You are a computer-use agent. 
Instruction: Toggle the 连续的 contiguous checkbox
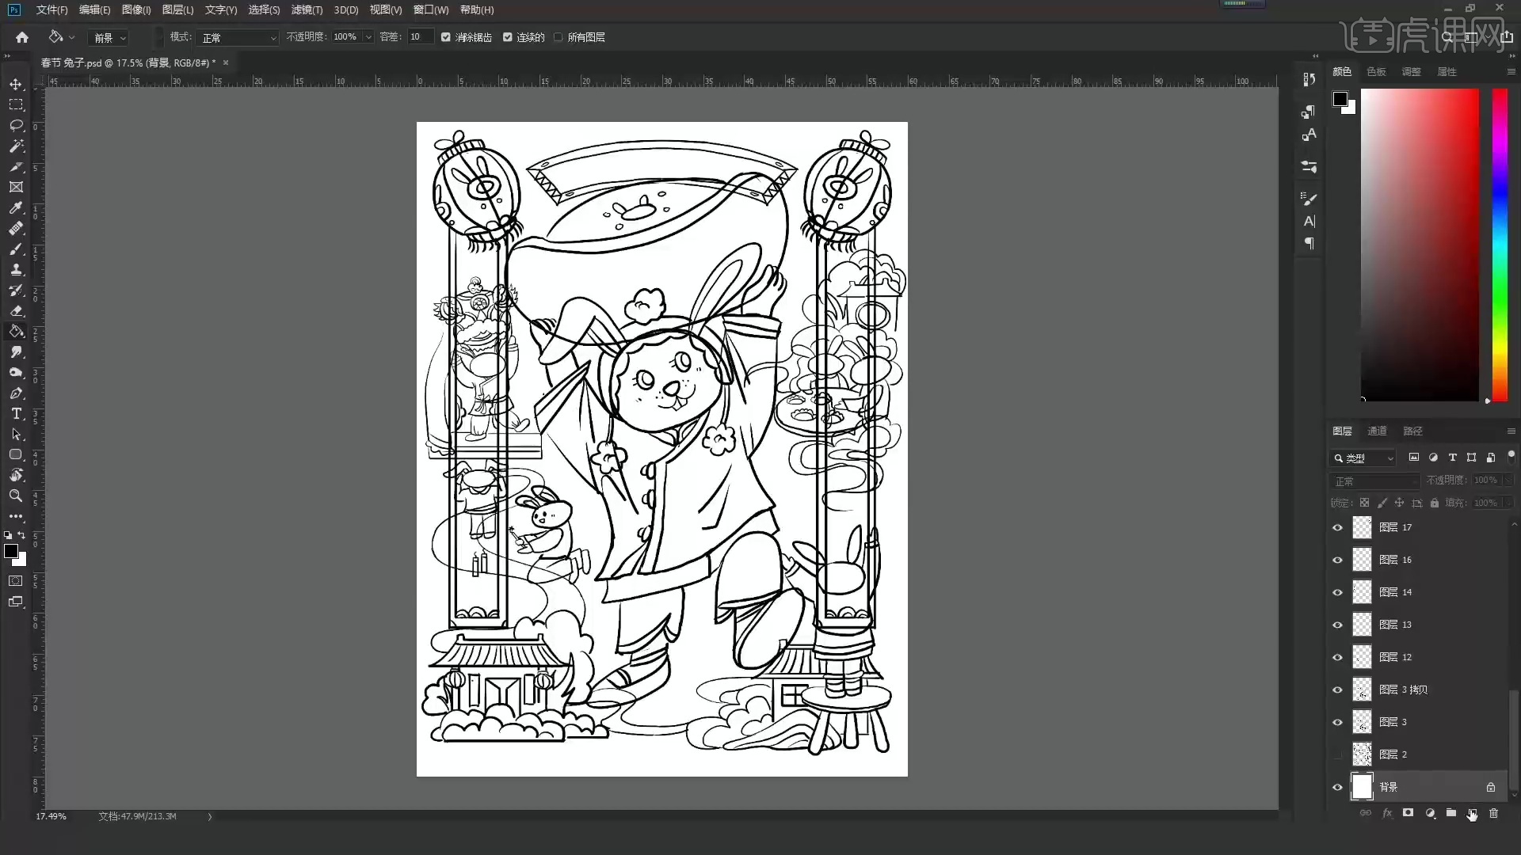coord(508,37)
